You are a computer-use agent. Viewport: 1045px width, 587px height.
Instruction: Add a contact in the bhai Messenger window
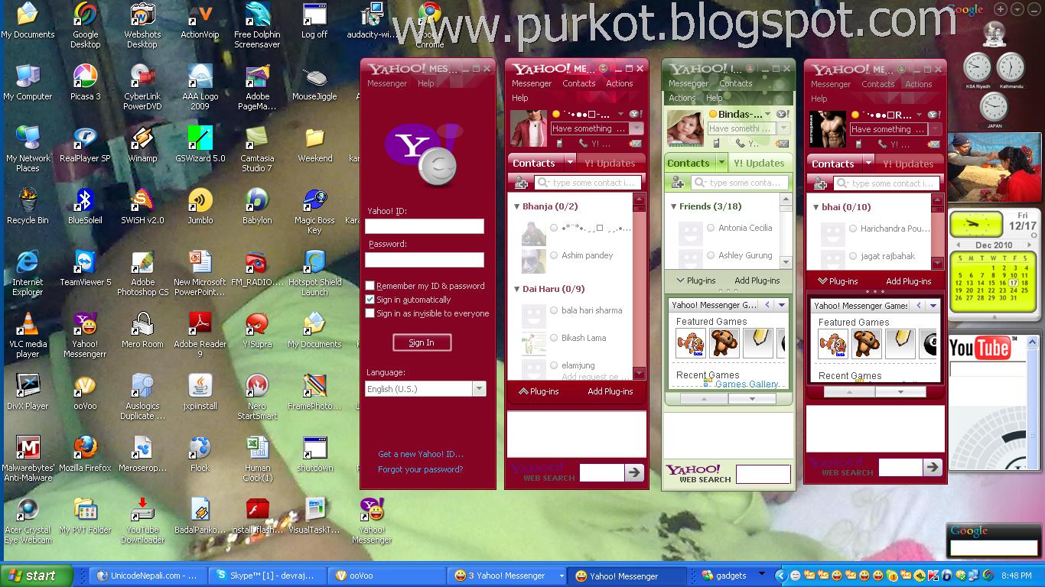(820, 183)
